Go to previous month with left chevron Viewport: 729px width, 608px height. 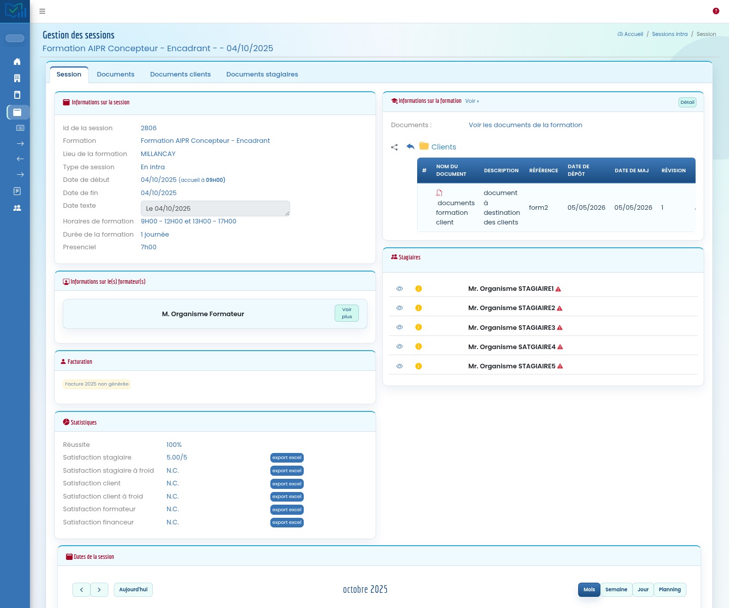click(x=82, y=590)
